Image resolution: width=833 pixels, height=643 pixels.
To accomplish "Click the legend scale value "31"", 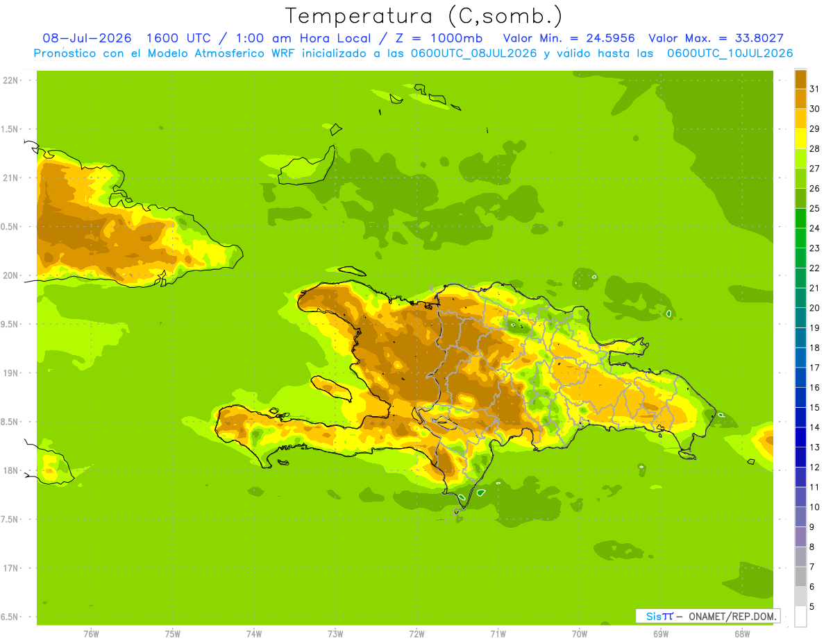I will pos(814,89).
